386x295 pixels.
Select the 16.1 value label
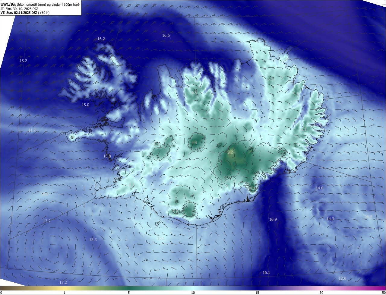(266, 273)
